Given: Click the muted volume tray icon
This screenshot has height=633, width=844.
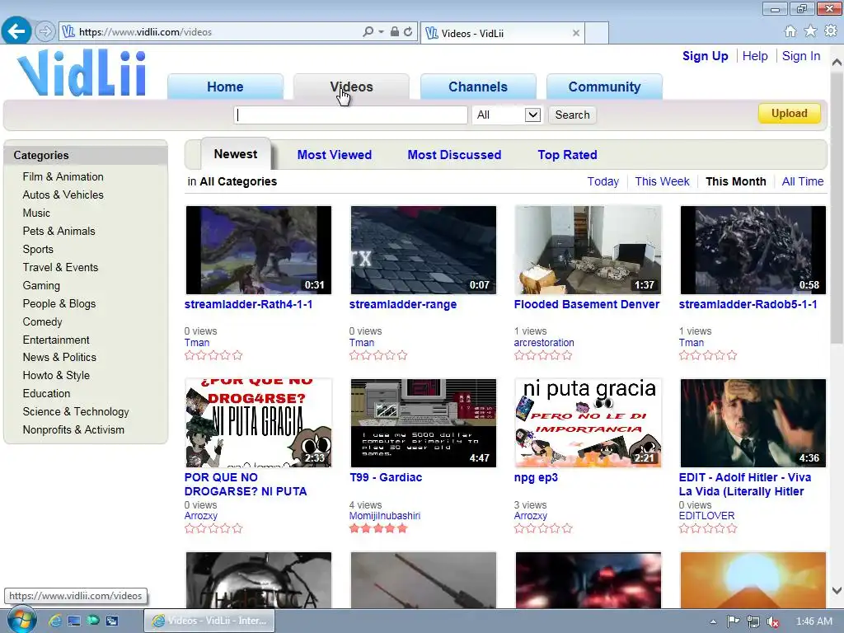Looking at the screenshot, I should [773, 621].
